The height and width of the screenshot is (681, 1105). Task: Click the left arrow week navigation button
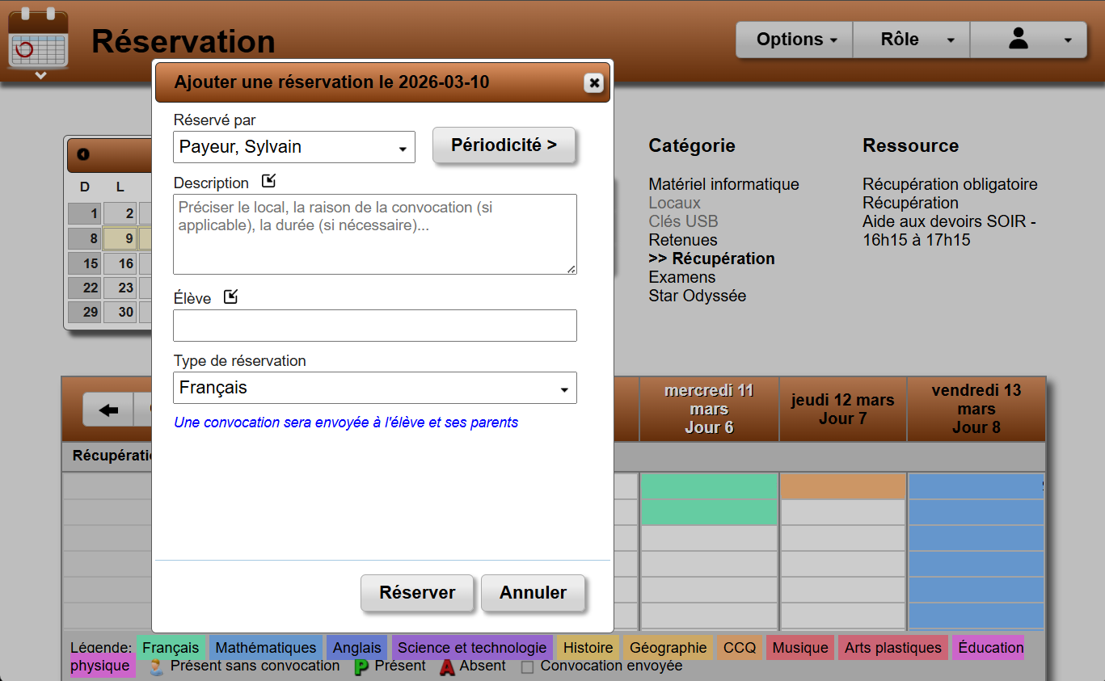(x=108, y=410)
